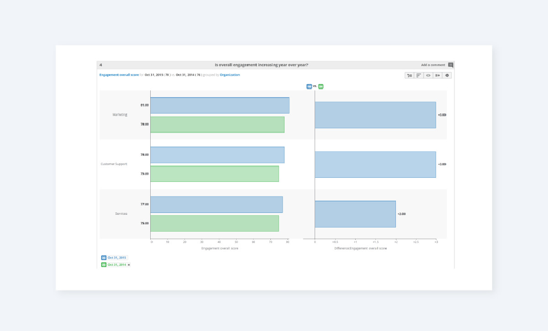Open the gear settings toolbar icon
Image resolution: width=548 pixels, height=331 pixels.
pyautogui.click(x=447, y=75)
